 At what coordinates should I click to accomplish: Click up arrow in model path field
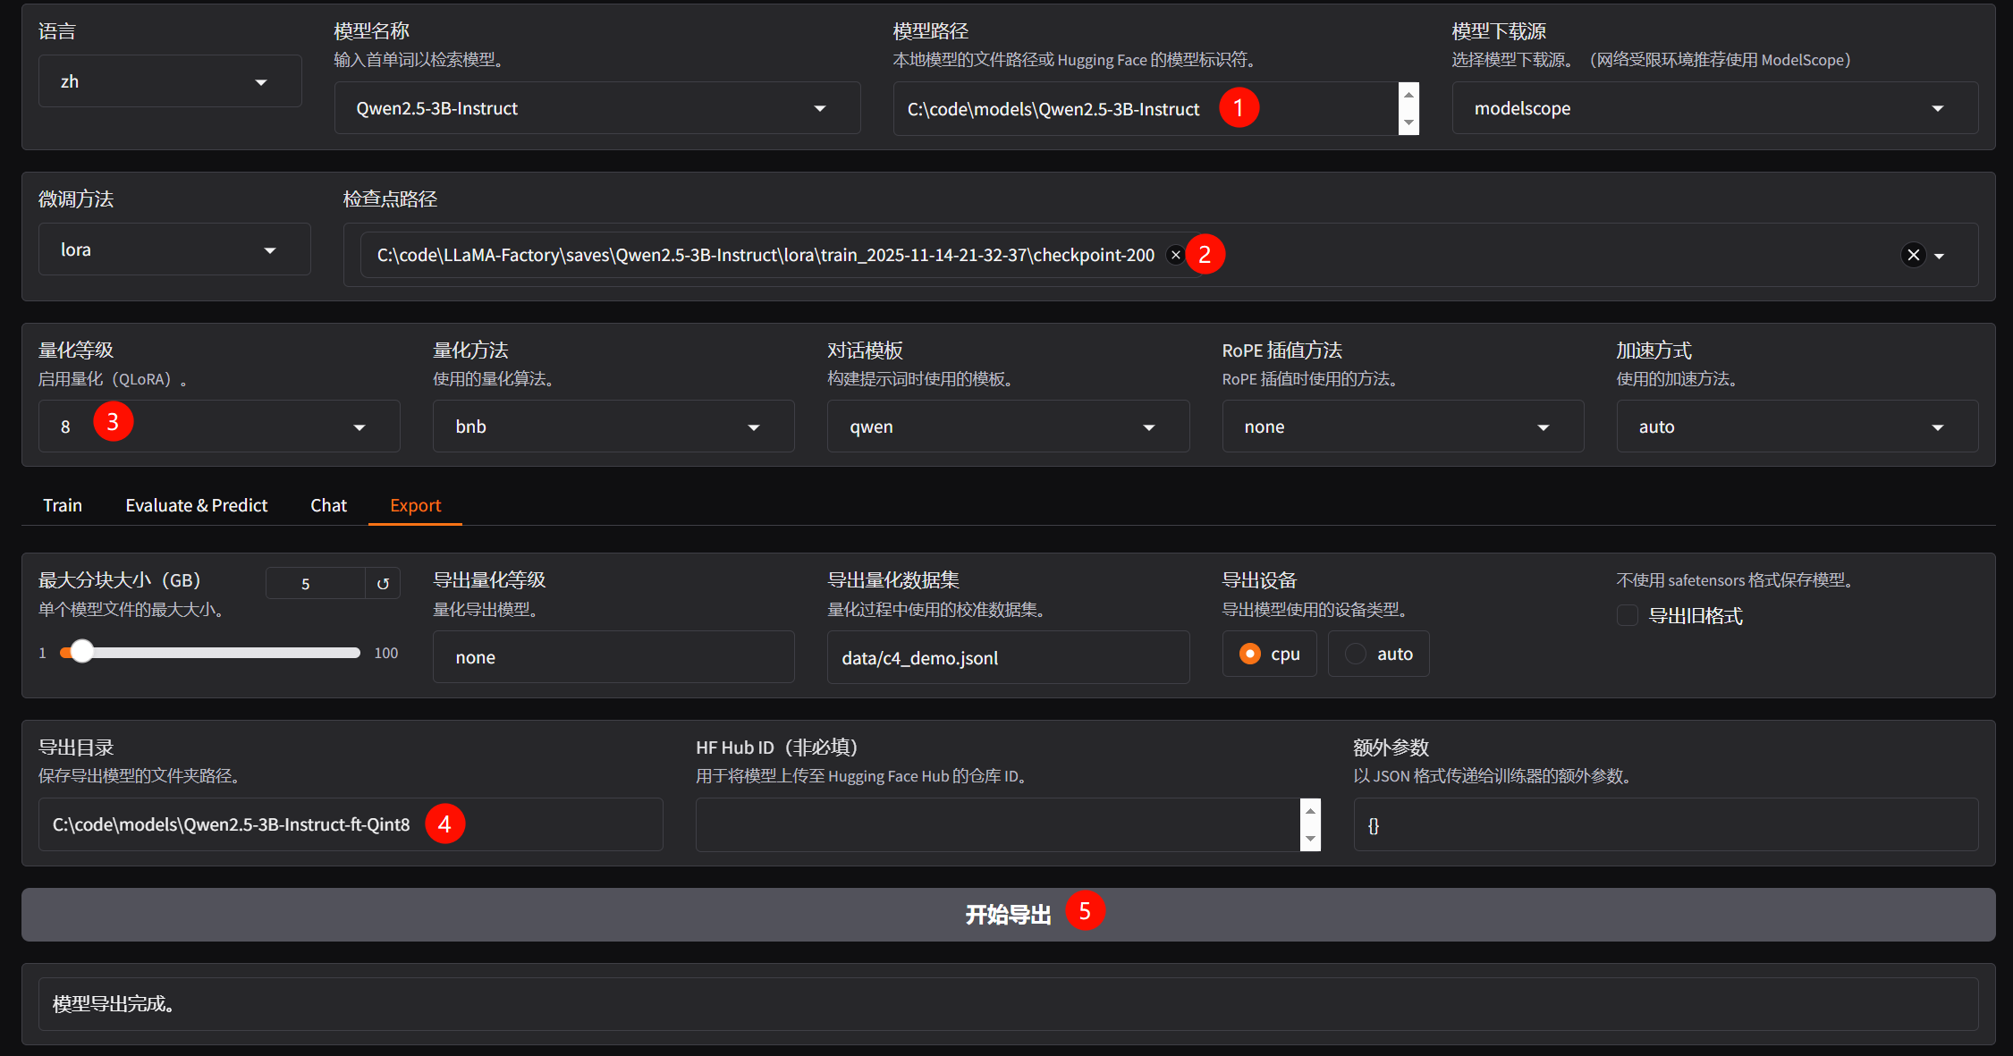[1408, 95]
